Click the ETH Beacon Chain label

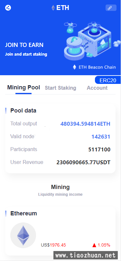(x=97, y=67)
